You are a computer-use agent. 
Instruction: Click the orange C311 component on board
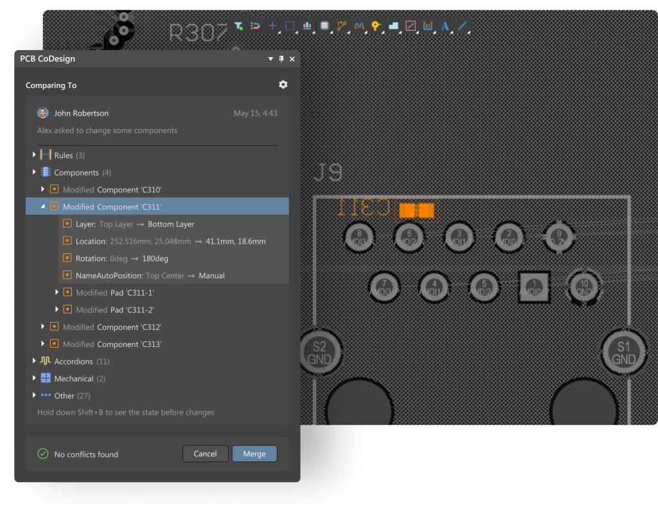tap(416, 210)
